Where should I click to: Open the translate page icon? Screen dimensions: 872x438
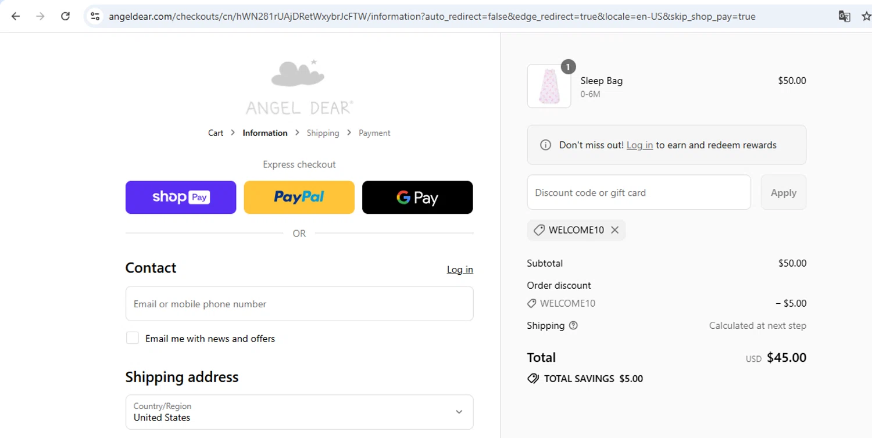pyautogui.click(x=844, y=16)
